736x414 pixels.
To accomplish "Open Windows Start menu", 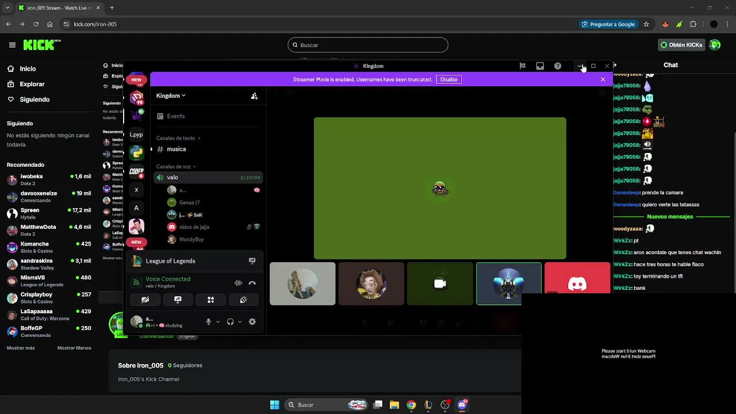I will click(275, 405).
